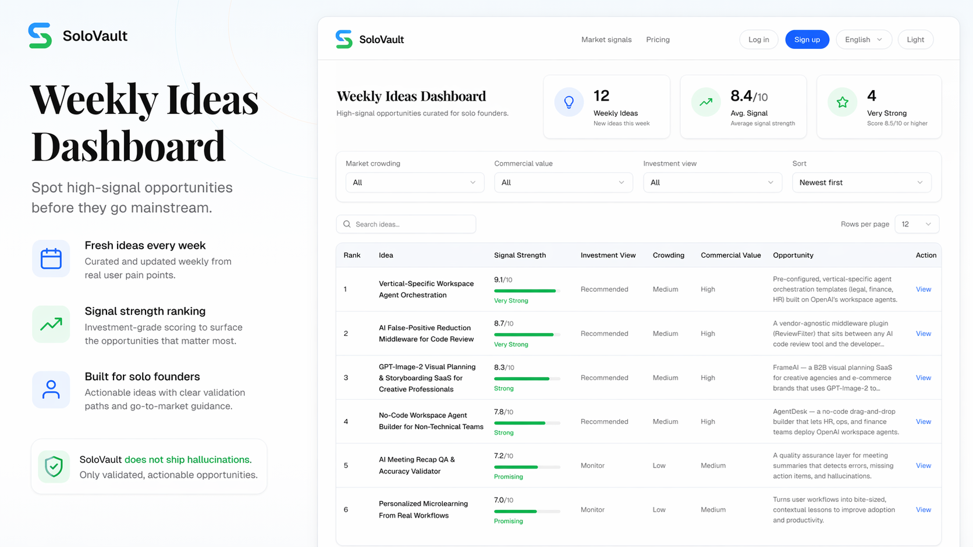973x547 pixels.
Task: Click the 'AI Meeting Recap QA & Accuracy Validator' idea name
Action: [417, 466]
